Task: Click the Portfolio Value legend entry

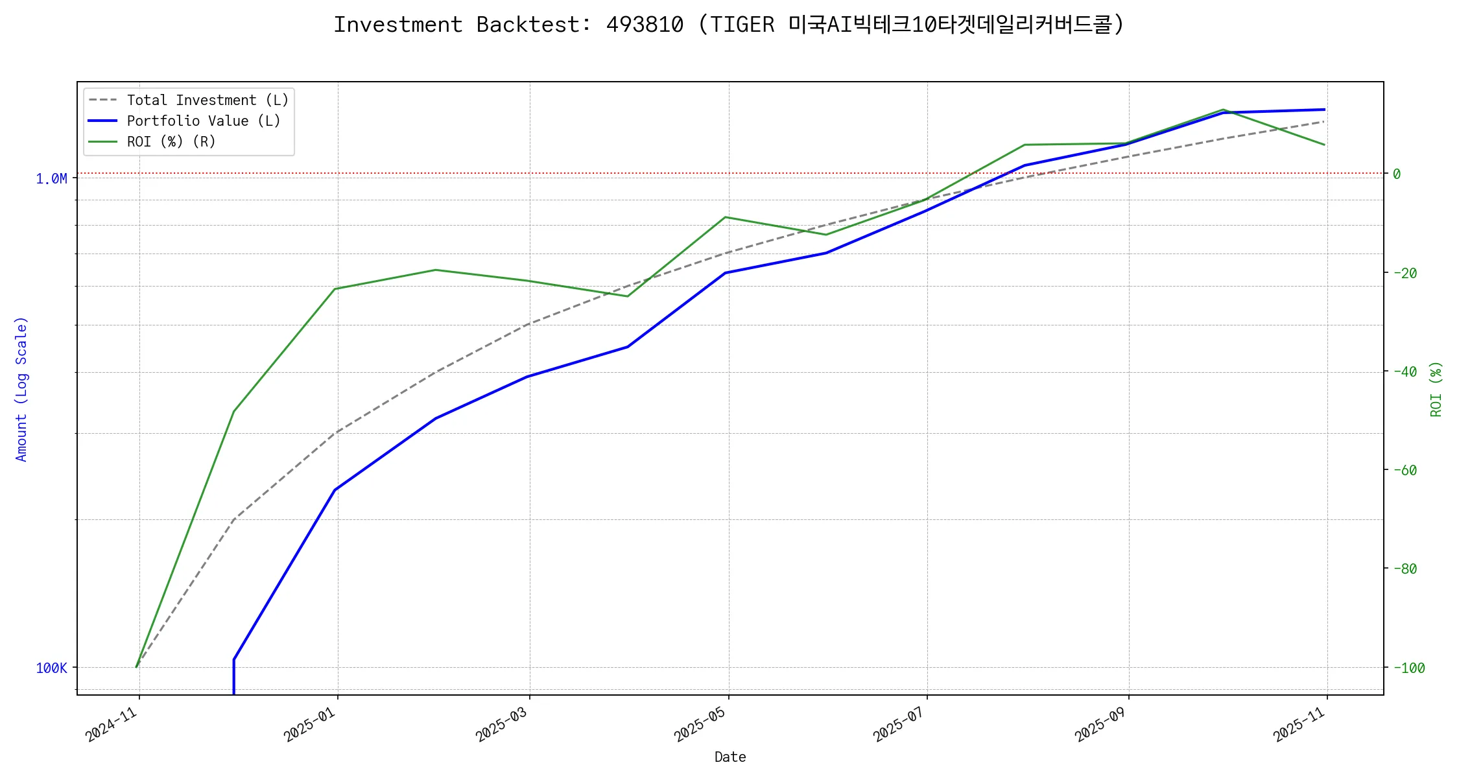Action: [x=204, y=121]
